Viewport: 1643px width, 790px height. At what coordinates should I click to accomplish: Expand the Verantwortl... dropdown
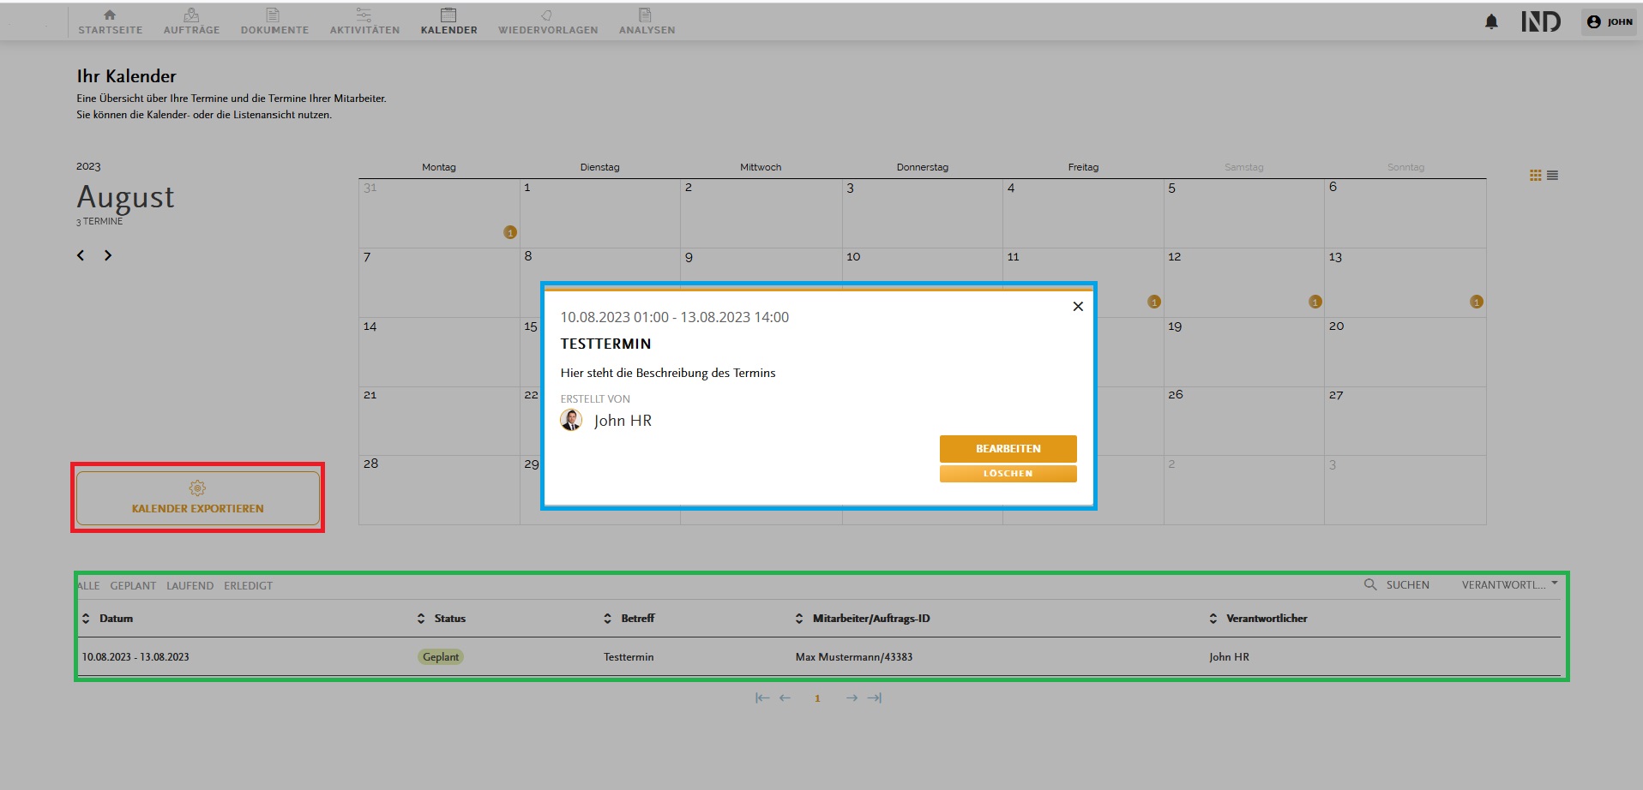[x=1510, y=585]
